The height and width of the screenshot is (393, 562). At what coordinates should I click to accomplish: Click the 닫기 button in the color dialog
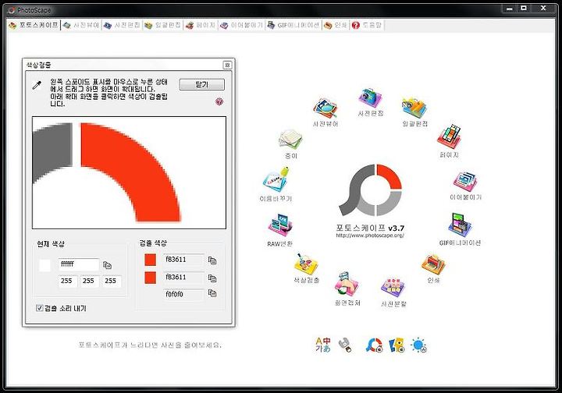point(202,84)
